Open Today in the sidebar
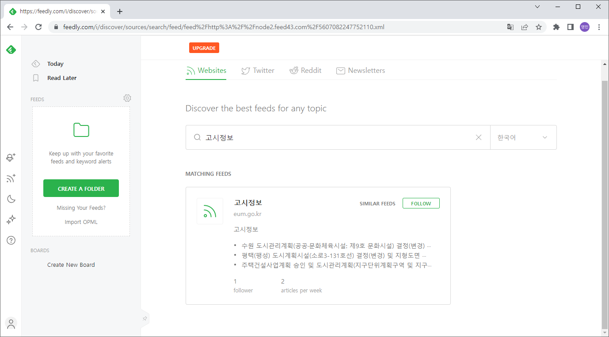The image size is (609, 337). click(x=56, y=64)
